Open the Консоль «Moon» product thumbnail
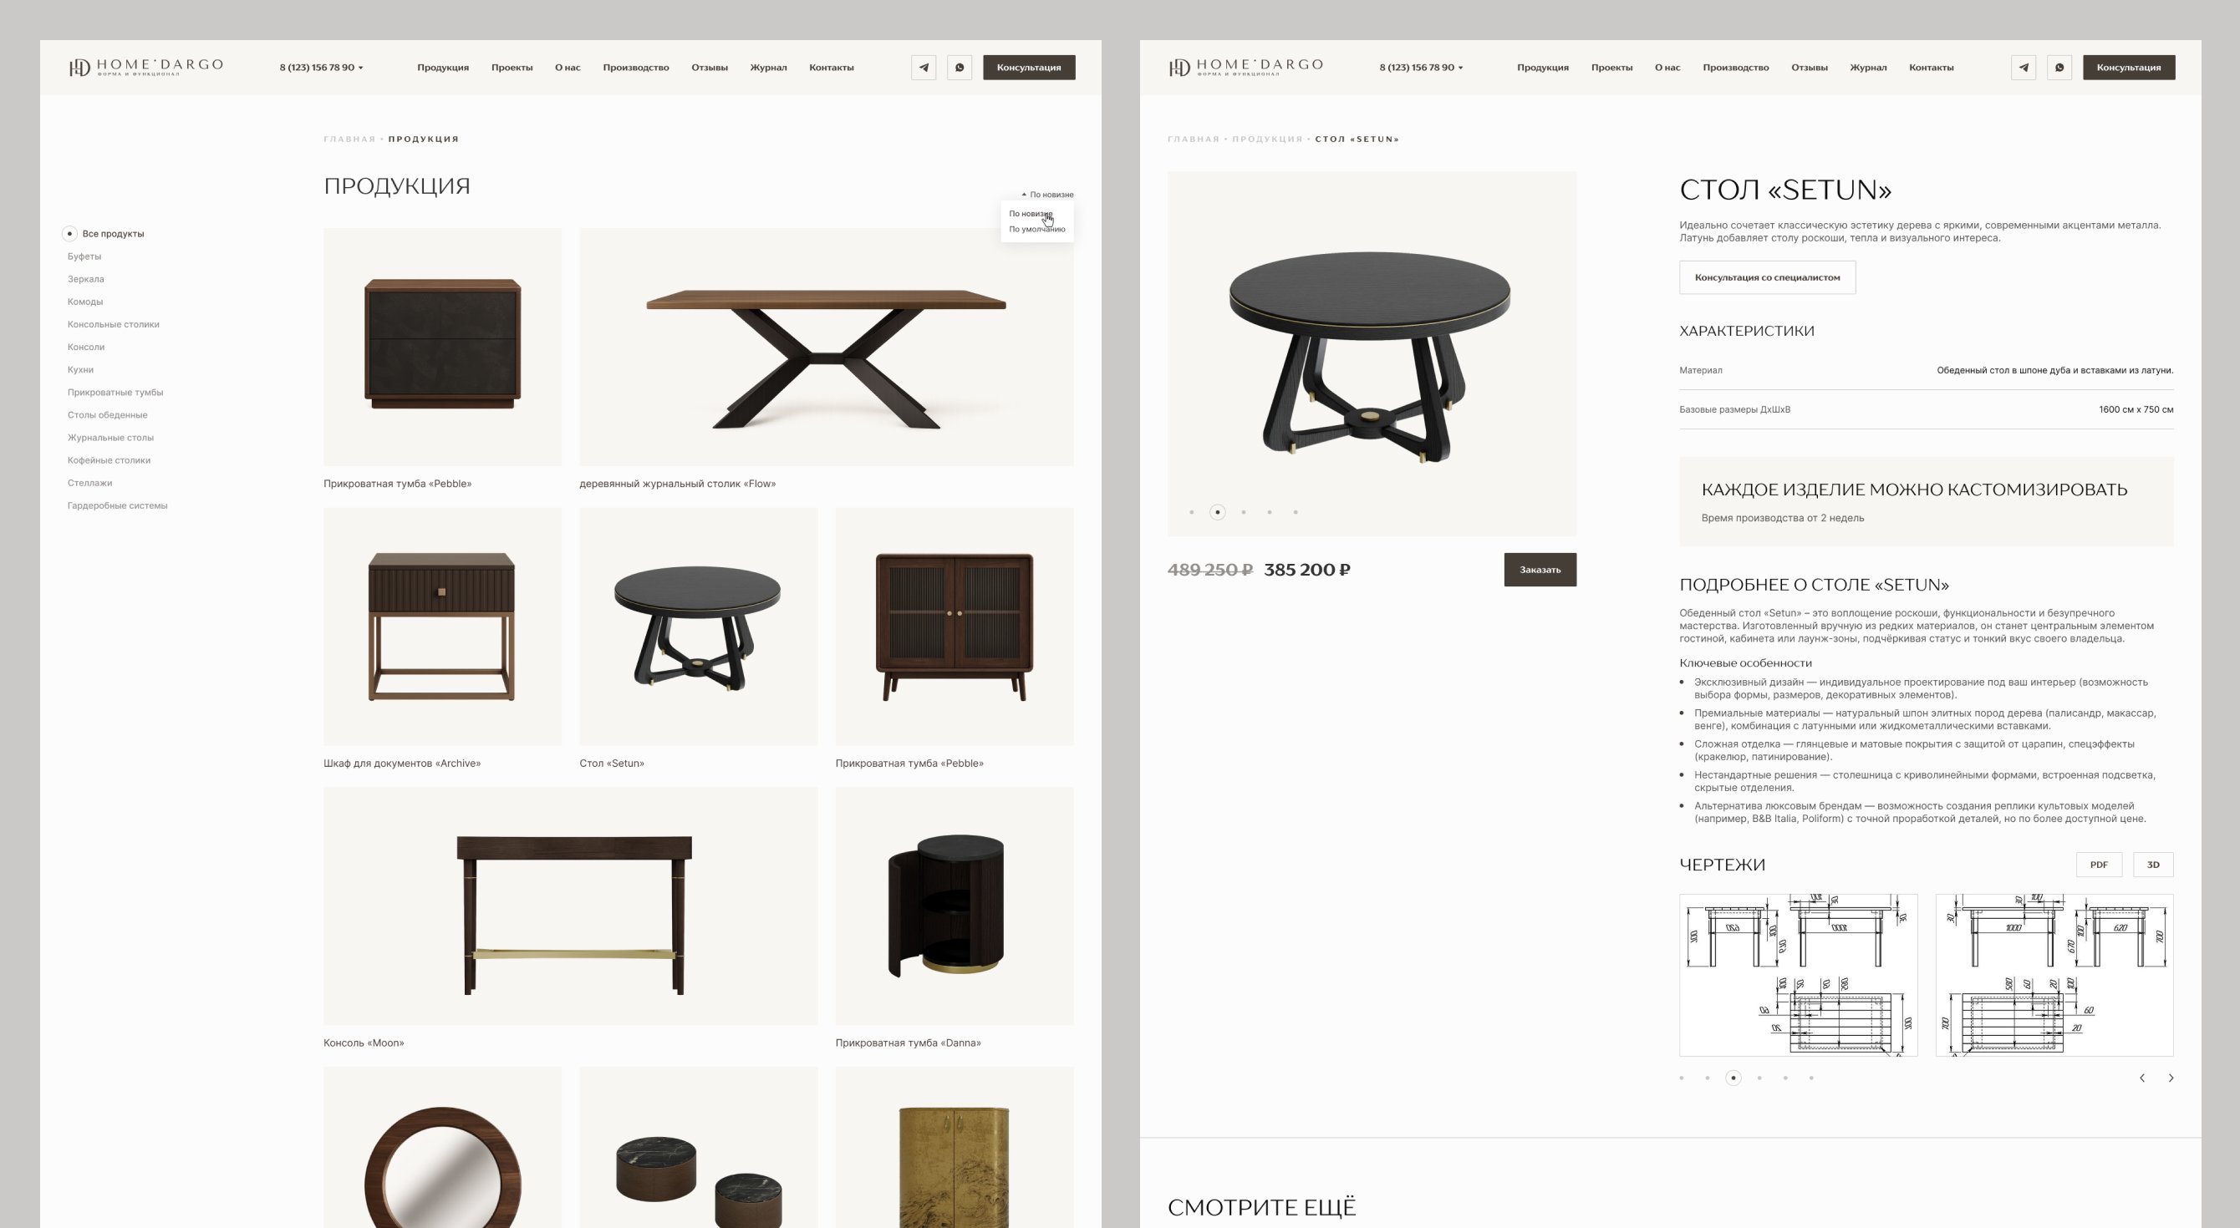 [x=570, y=906]
